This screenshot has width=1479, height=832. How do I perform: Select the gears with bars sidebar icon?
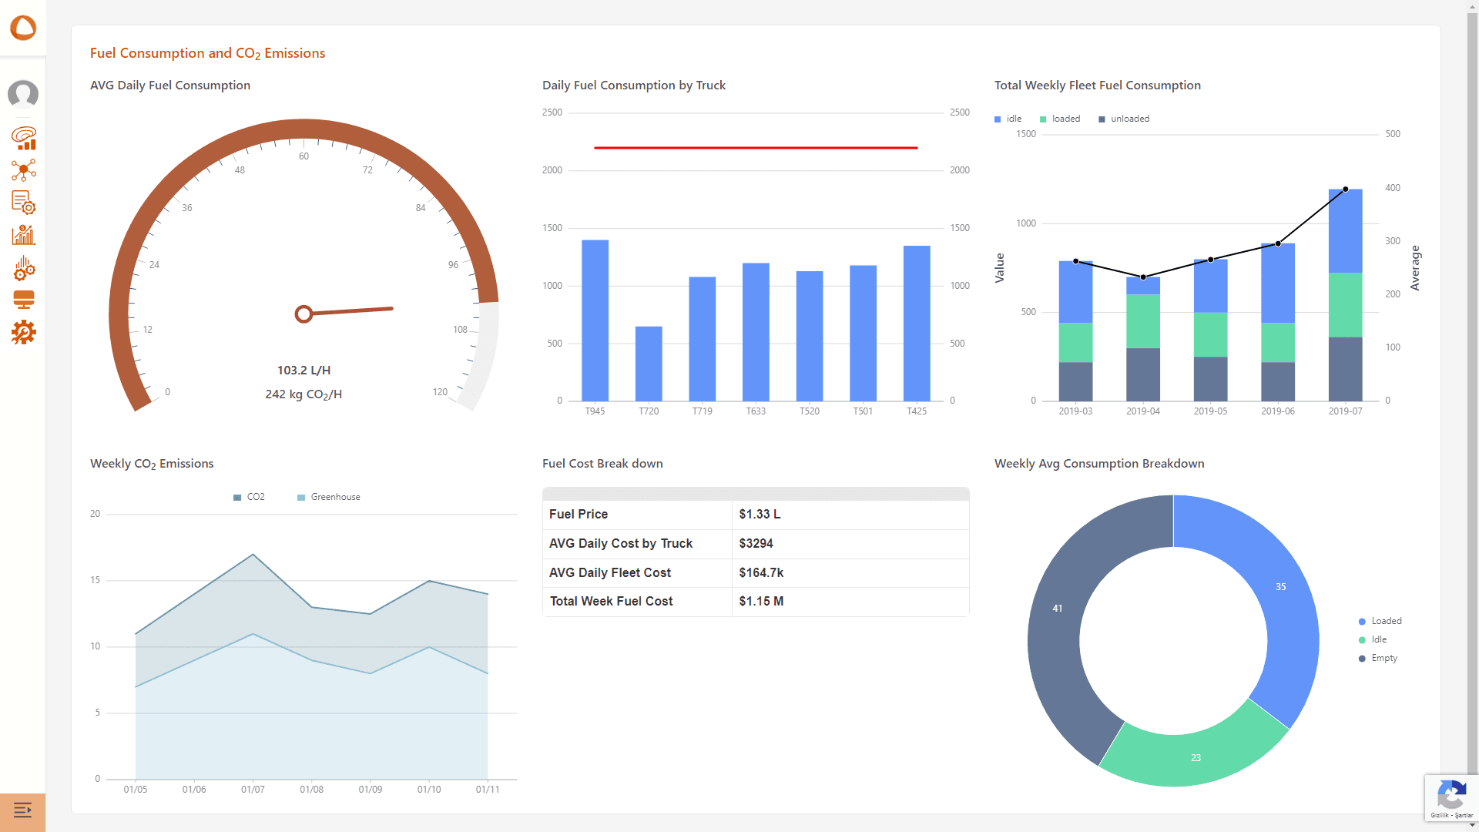click(x=24, y=268)
